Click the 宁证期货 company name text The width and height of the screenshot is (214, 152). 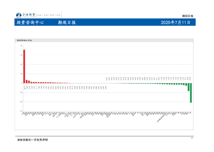point(29,15)
